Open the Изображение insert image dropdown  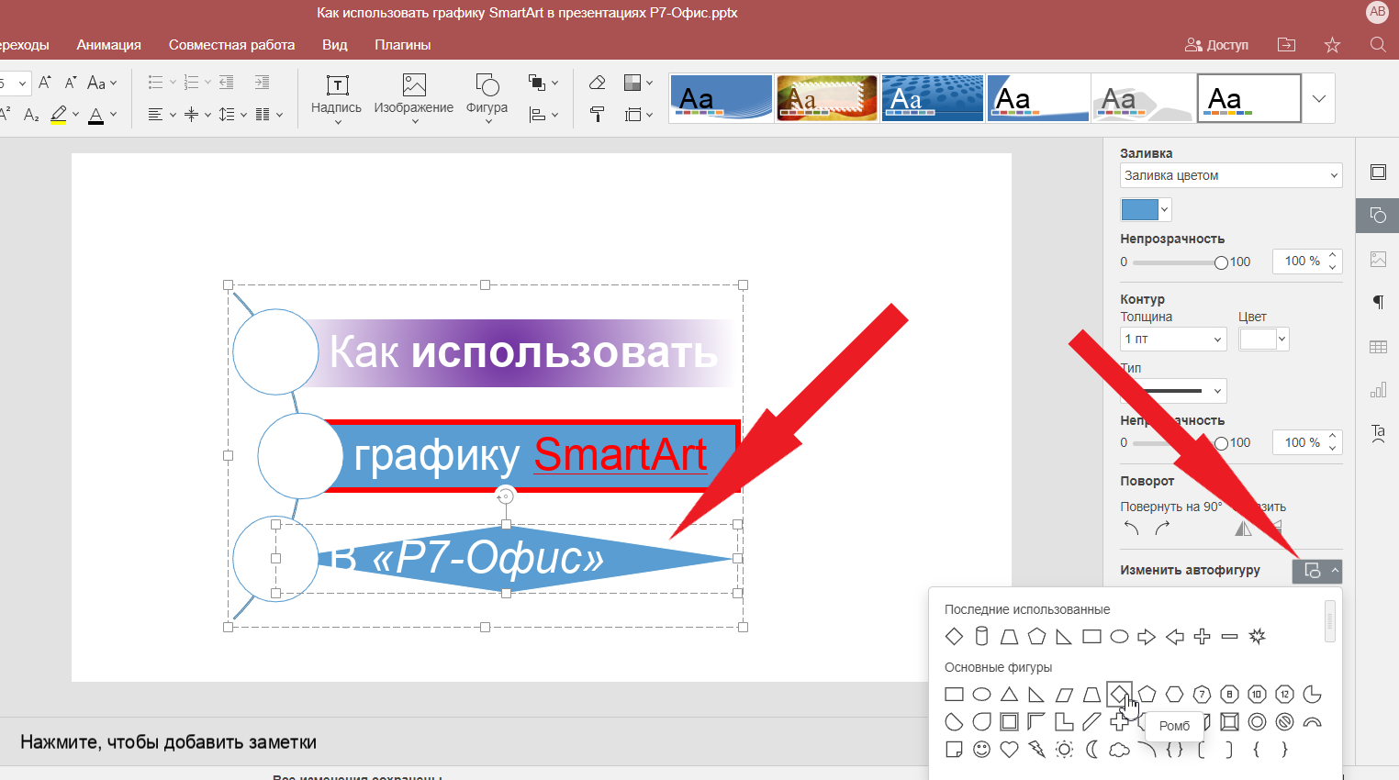point(414,97)
